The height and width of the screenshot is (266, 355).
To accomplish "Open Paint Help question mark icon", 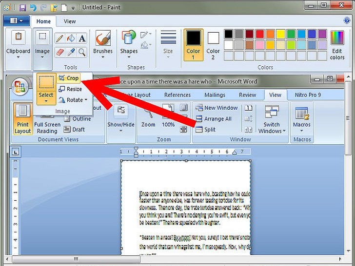I will (x=347, y=20).
